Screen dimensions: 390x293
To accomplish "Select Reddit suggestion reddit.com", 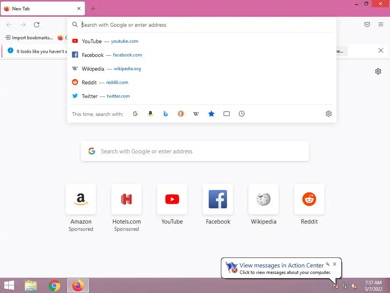I will tap(202, 82).
